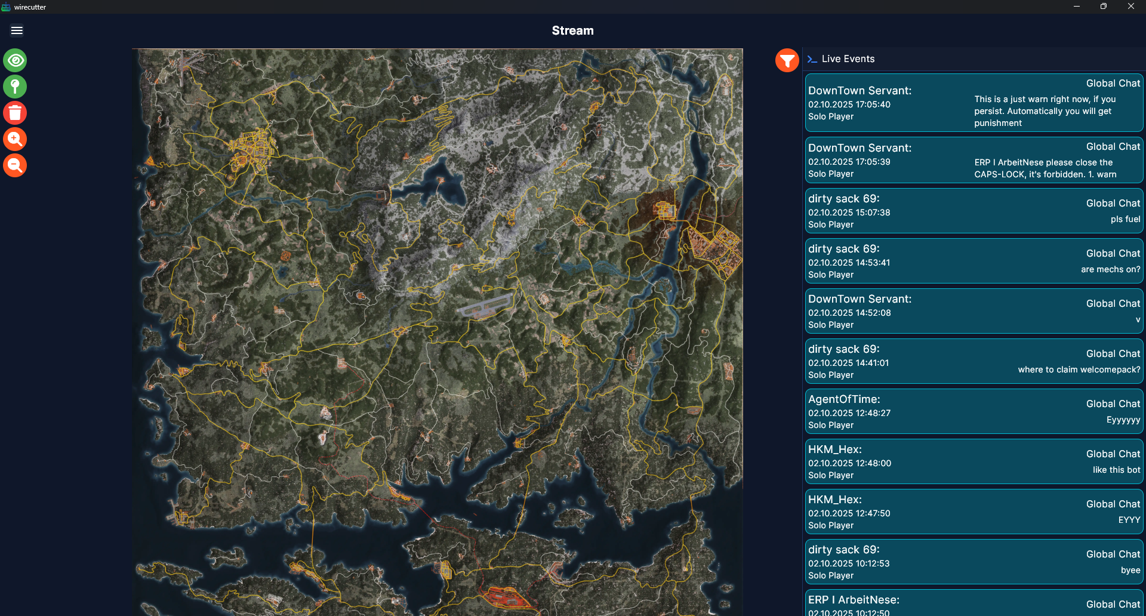Open the orange funnel filter for events
The image size is (1146, 616).
[x=787, y=60]
